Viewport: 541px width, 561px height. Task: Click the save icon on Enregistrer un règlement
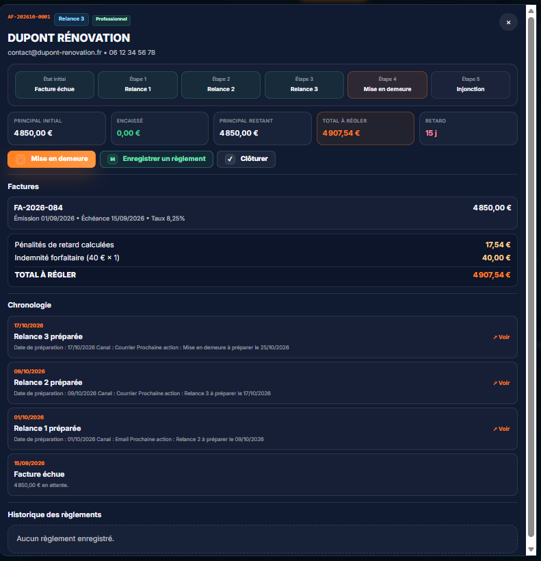coord(113,159)
